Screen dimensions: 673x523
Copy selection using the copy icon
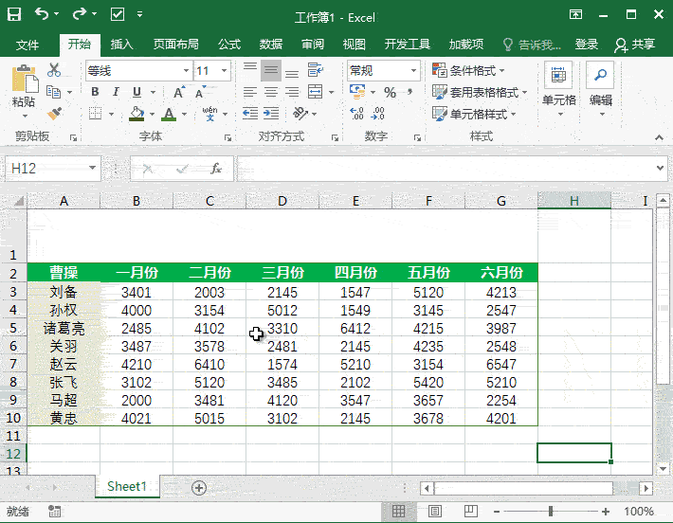coord(54,92)
